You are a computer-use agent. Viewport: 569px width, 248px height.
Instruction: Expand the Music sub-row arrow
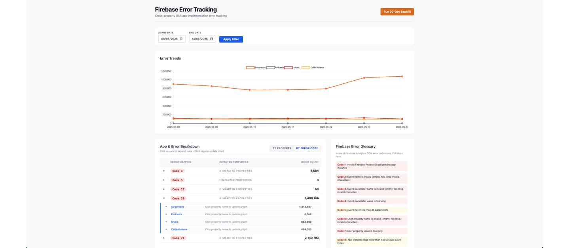point(166,221)
